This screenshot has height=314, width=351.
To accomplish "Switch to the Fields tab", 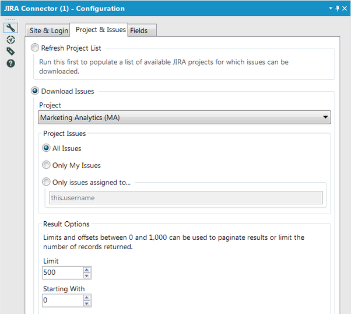I will coord(139,30).
